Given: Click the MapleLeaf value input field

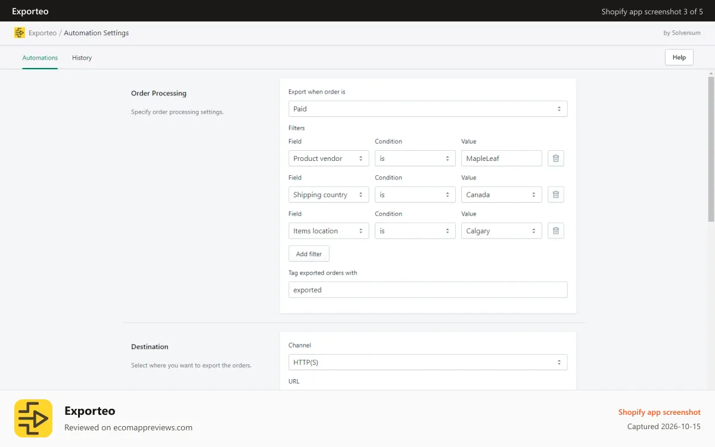Looking at the screenshot, I should (502, 159).
